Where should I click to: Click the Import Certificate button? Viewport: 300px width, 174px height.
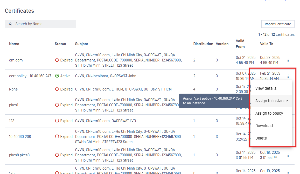pos(278,24)
